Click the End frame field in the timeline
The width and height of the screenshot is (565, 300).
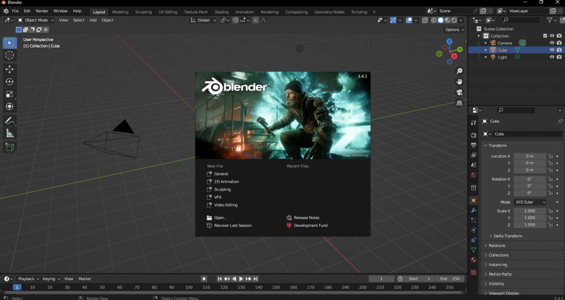click(450, 278)
